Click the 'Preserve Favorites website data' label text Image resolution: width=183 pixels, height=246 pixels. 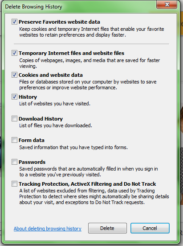click(x=59, y=22)
